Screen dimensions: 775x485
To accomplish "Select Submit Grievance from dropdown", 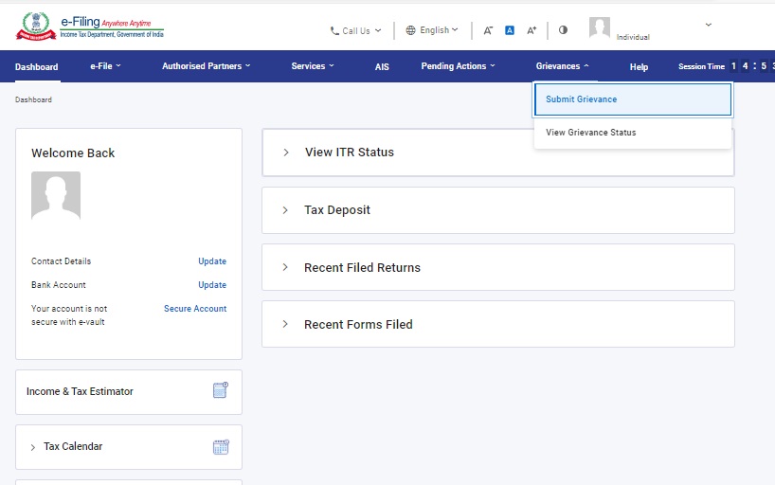I will [x=633, y=99].
